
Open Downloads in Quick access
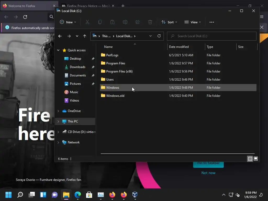pos(77,67)
